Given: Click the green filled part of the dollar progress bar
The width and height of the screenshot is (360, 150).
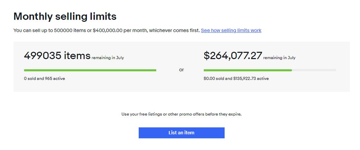Looking at the screenshot, I should (248, 70).
